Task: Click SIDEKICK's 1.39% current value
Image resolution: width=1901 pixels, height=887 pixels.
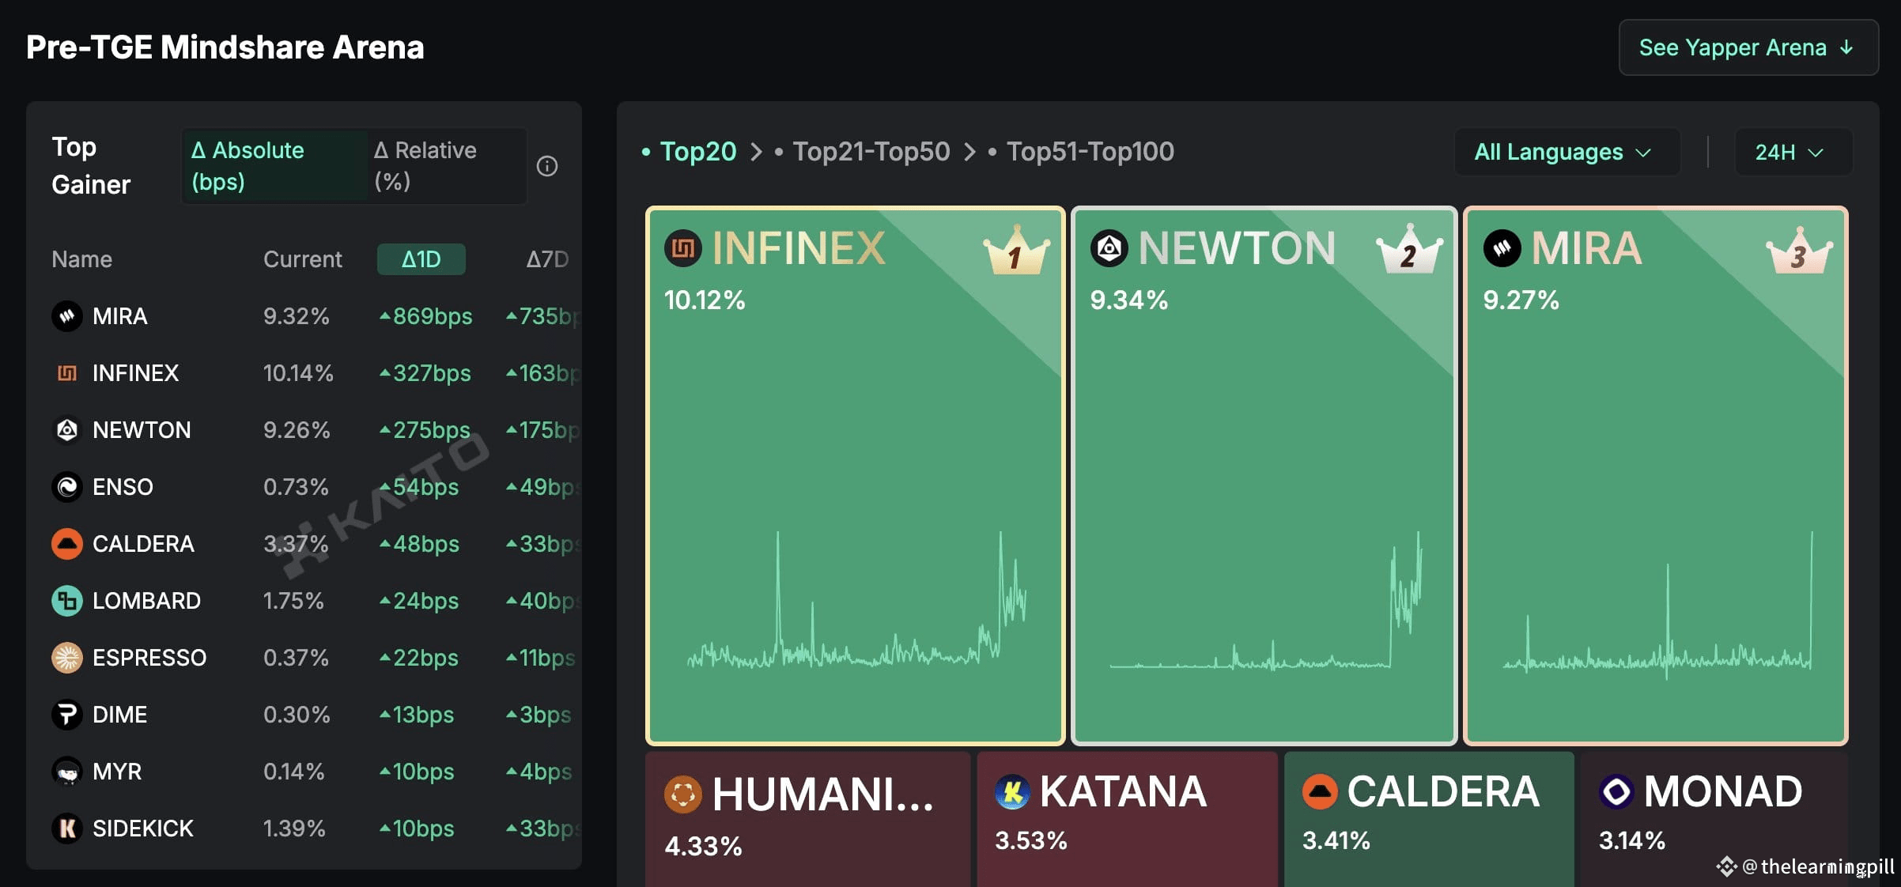Action: (294, 828)
